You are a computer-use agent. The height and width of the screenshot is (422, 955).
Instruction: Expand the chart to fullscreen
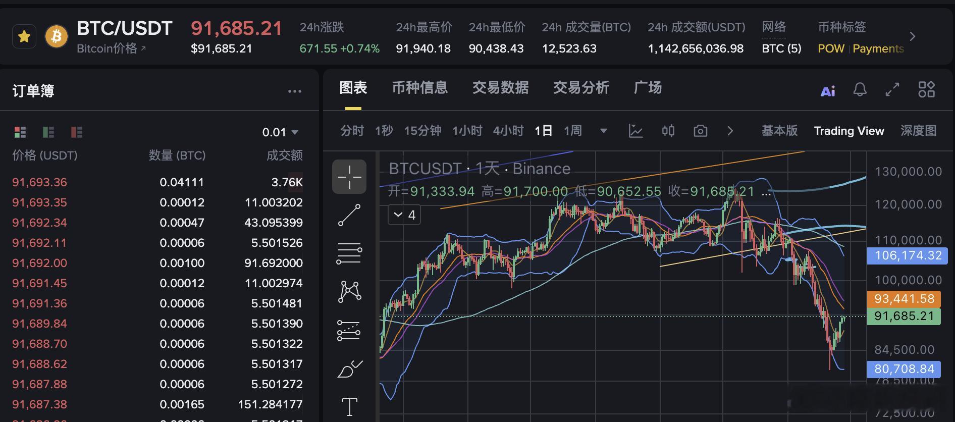pyautogui.click(x=892, y=90)
